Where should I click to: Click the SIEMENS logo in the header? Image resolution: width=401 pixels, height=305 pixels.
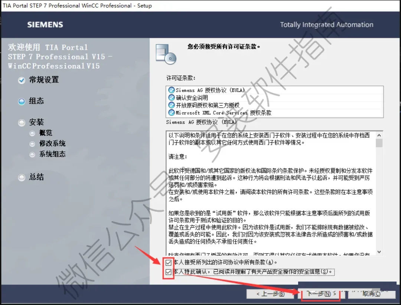45,25
